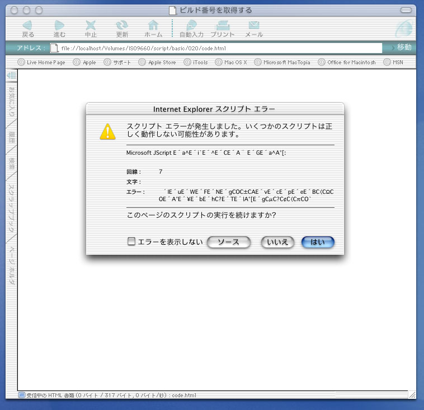This screenshot has width=424, height=410.
Task: Click the line number value 7
Action: click(161, 171)
